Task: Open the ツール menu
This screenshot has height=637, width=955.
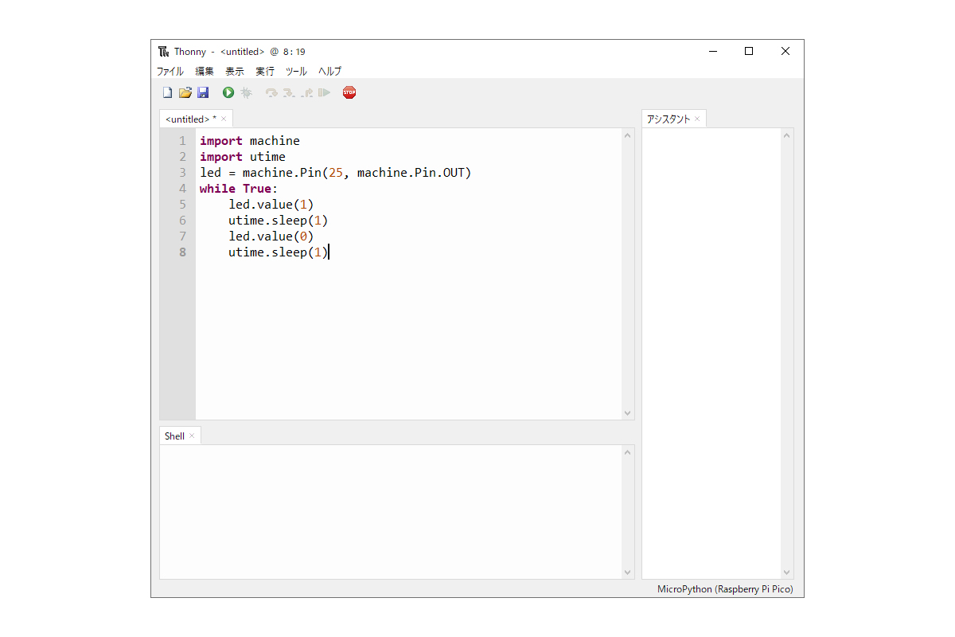Action: 296,71
